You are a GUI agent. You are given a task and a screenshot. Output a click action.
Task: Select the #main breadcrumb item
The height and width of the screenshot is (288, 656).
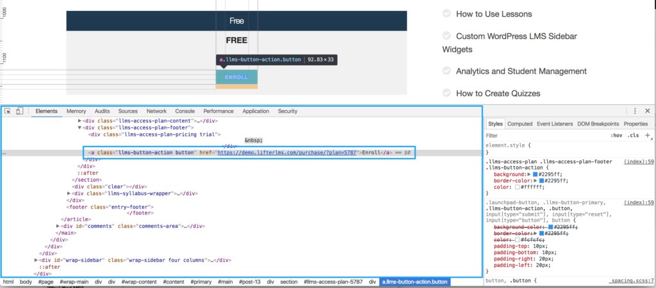(x=225, y=282)
